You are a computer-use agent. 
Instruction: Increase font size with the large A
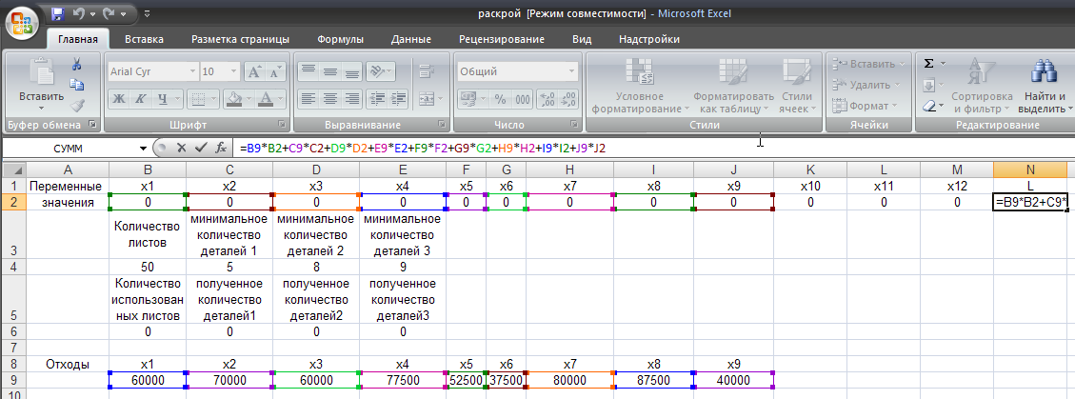(253, 72)
